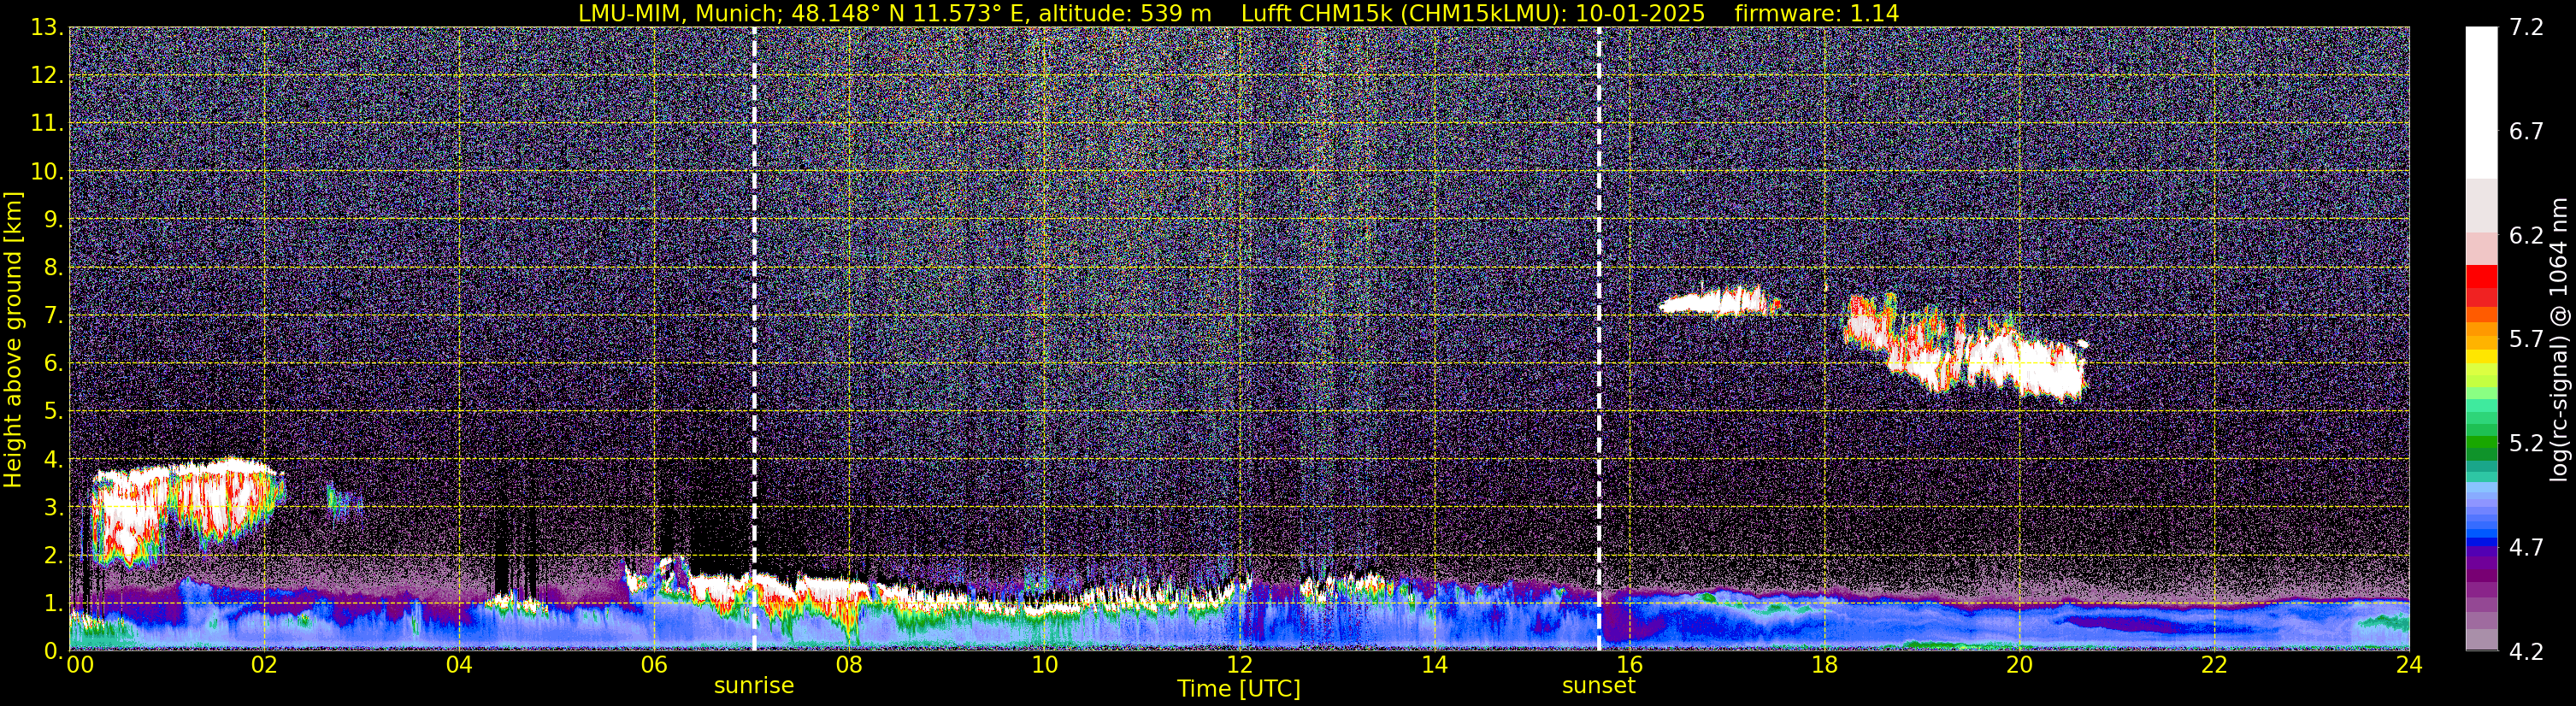
Task: Click the height tick label '6.'
Action: pyautogui.click(x=53, y=364)
